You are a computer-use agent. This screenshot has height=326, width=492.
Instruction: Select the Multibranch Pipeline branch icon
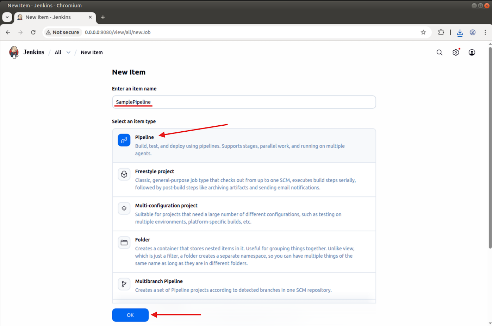(124, 284)
